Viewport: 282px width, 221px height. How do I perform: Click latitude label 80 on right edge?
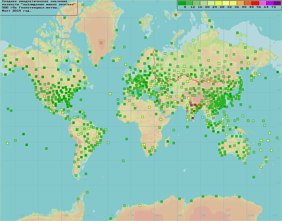[279, 16]
